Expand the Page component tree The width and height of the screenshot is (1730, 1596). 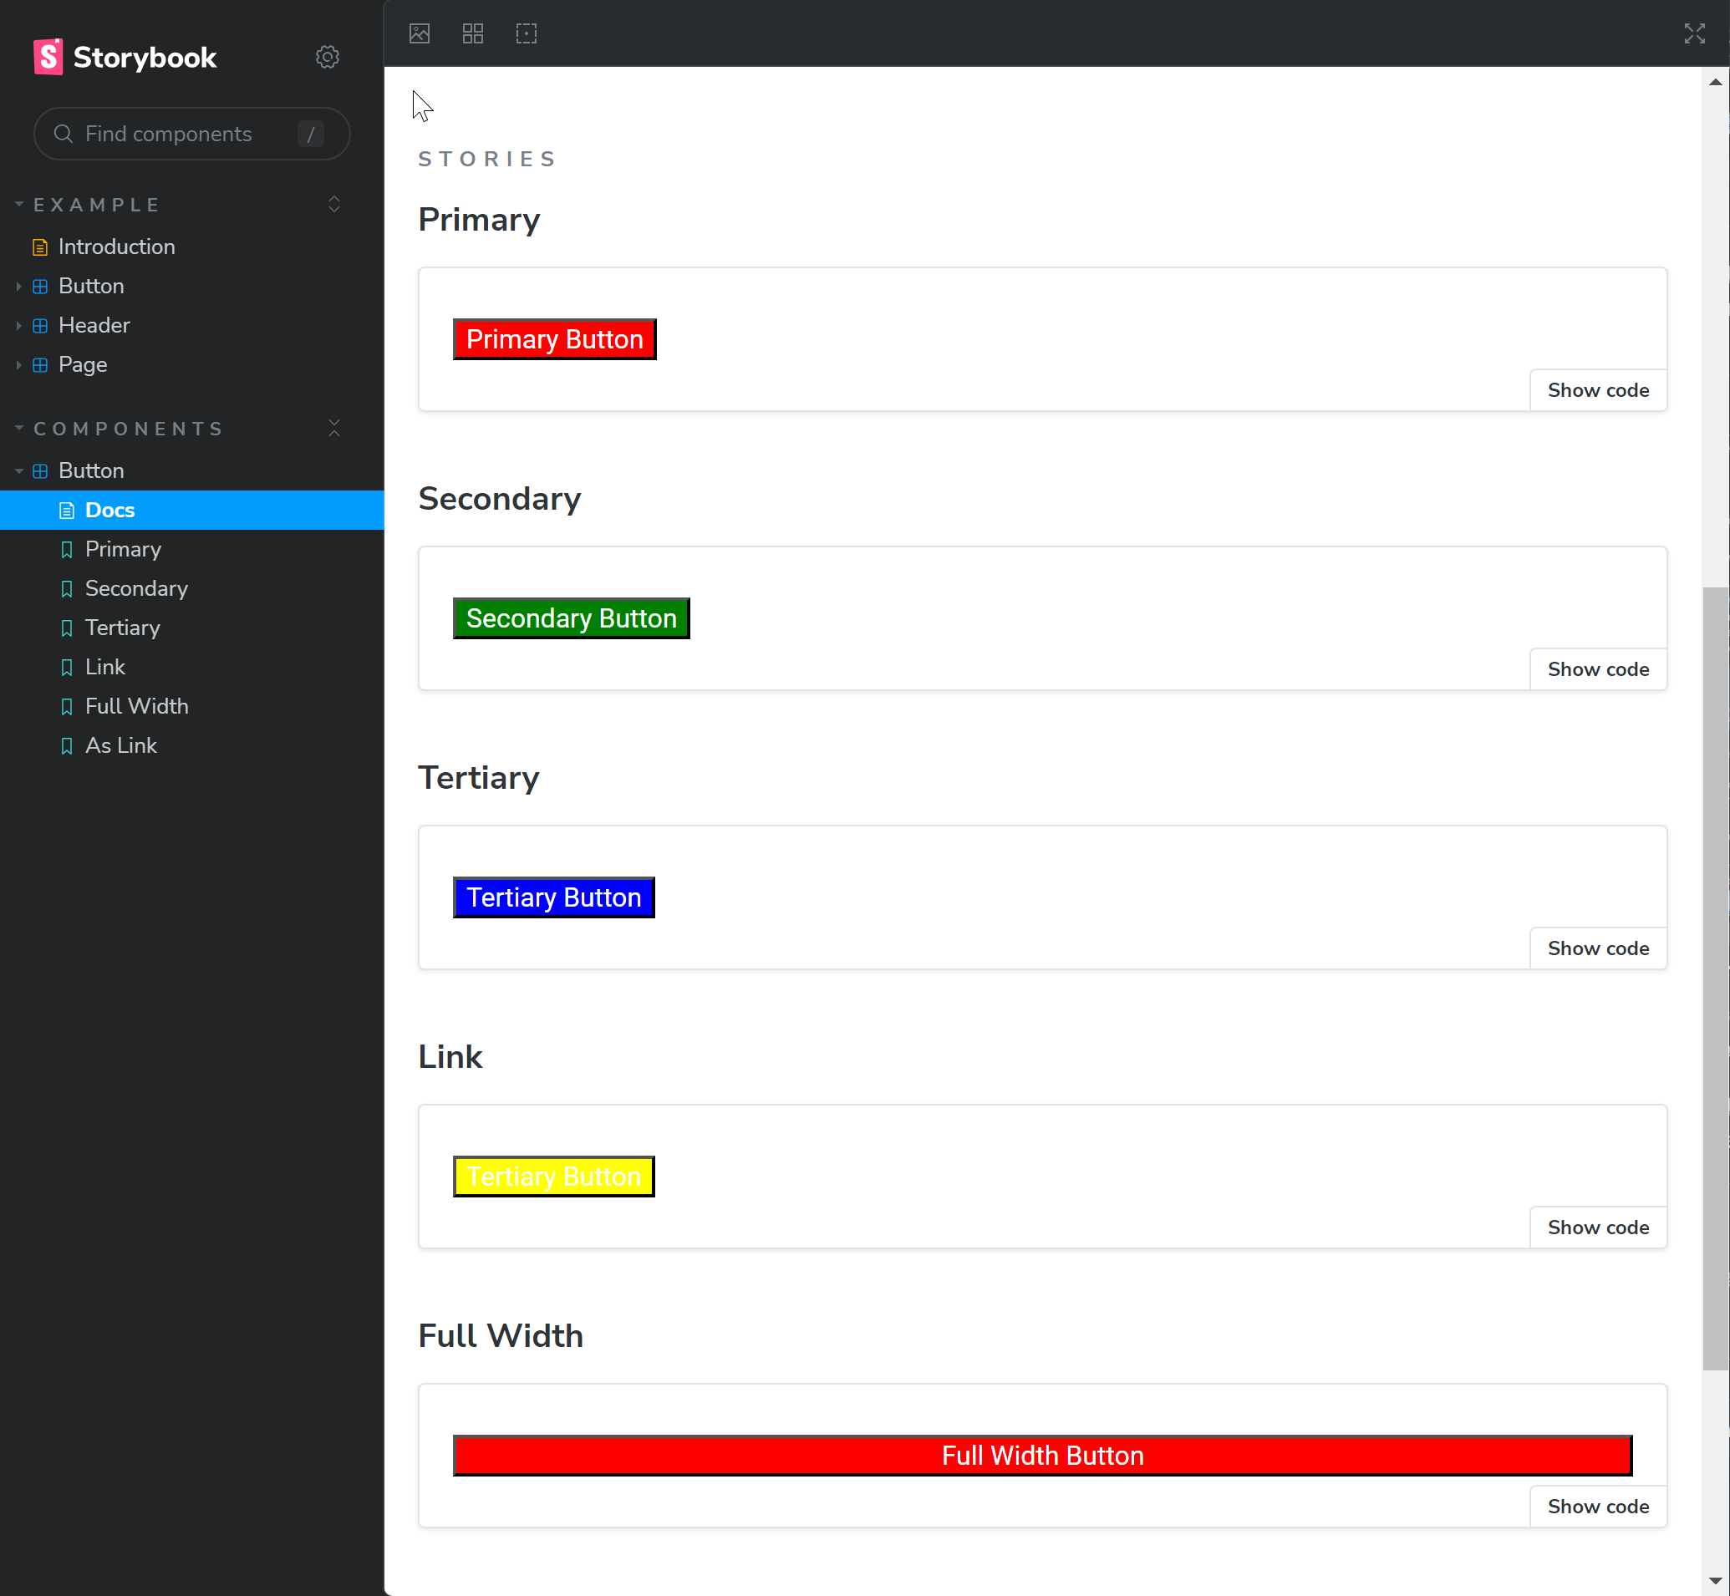coord(82,364)
